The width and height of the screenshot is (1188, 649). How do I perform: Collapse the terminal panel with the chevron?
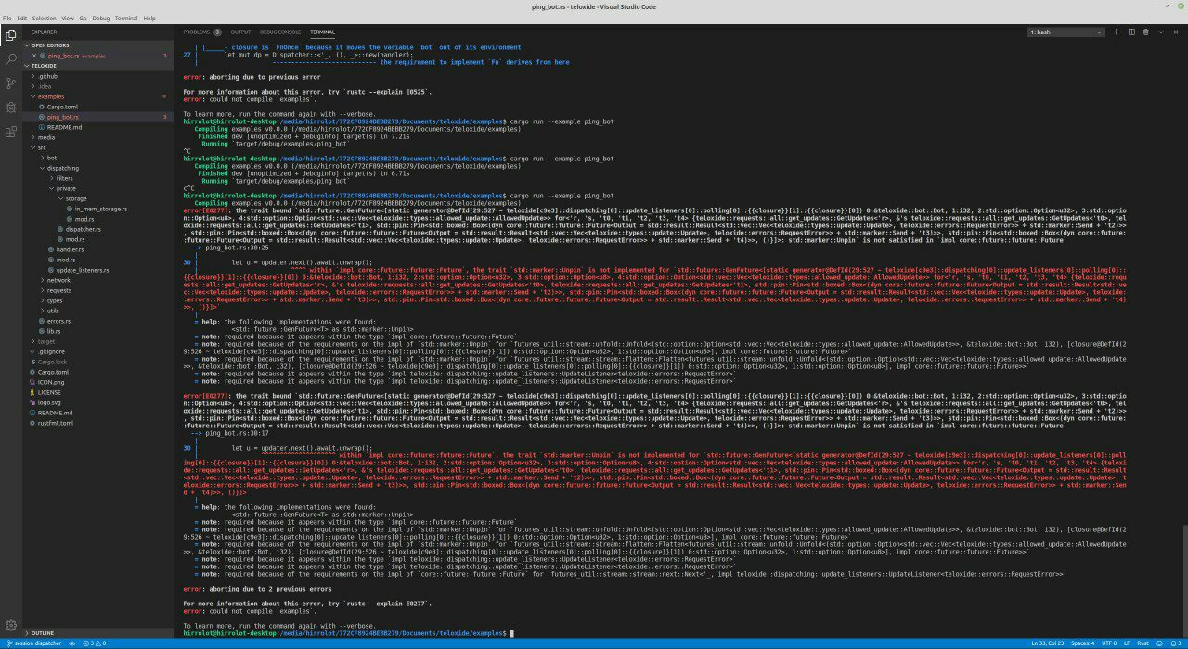pyautogui.click(x=1161, y=32)
